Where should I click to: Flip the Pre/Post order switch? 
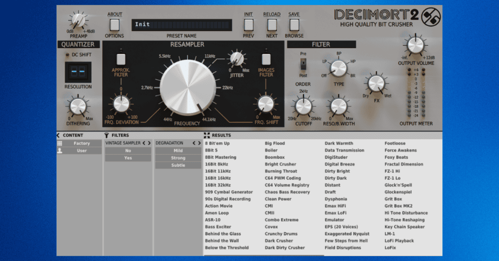[x=303, y=65]
